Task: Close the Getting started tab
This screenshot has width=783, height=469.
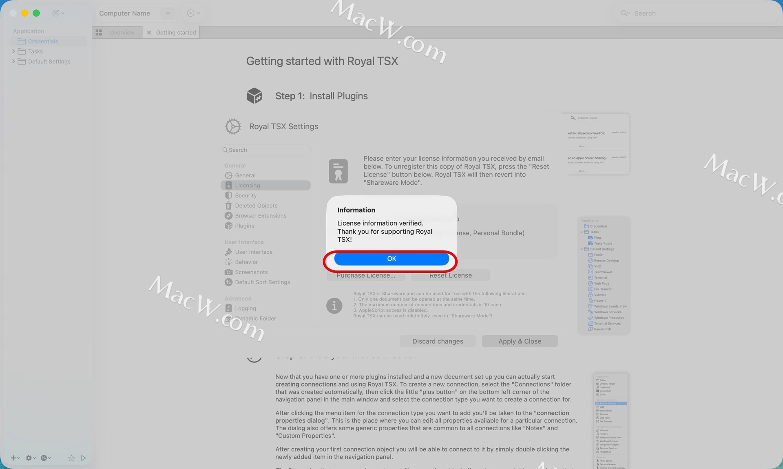Action: tap(149, 33)
